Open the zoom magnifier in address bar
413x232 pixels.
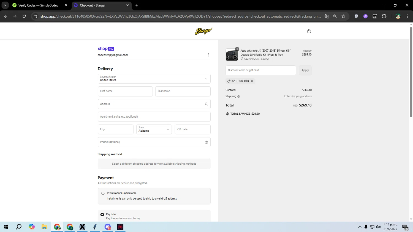pos(335,16)
